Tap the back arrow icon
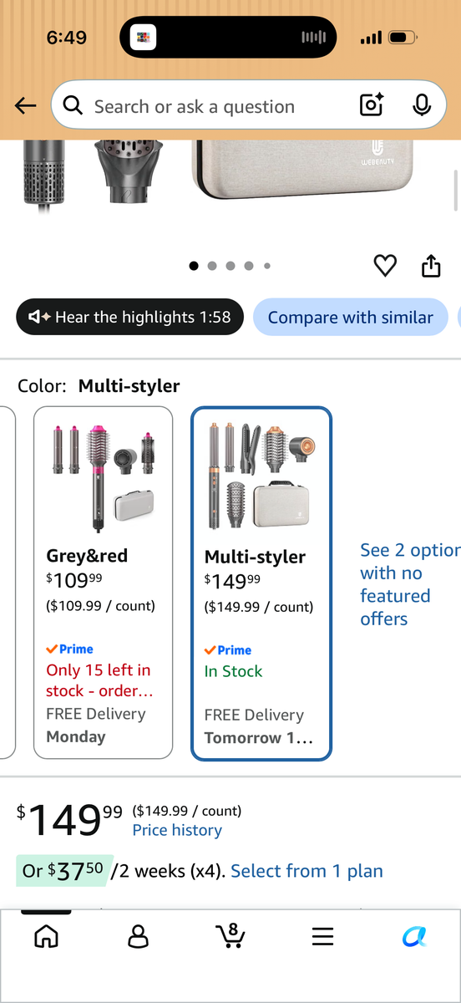Screen dimensions: 461x1003 pyautogui.click(x=26, y=105)
